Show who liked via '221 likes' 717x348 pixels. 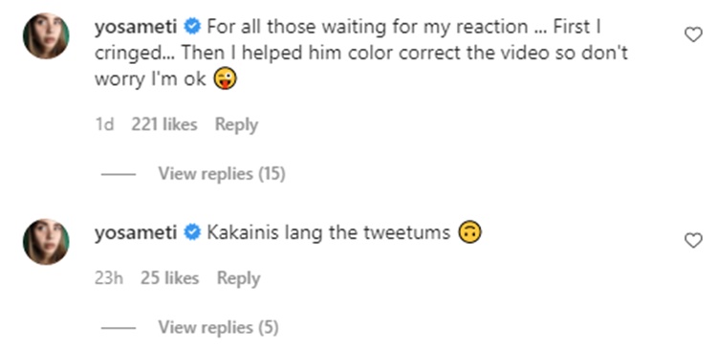164,124
